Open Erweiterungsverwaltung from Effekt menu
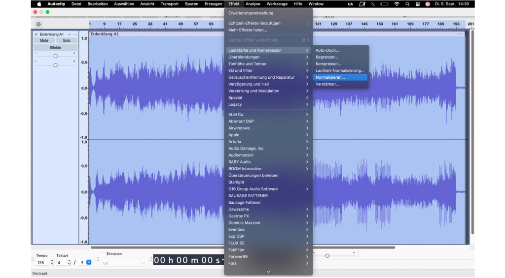This screenshot has width=505, height=278. (268, 13)
